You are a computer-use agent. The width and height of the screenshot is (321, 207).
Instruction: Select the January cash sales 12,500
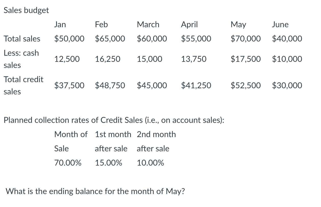click(67, 59)
